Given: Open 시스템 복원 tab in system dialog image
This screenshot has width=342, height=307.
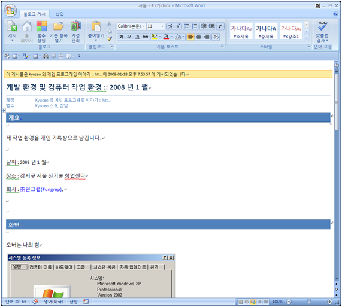Looking at the screenshot, I should point(104,267).
